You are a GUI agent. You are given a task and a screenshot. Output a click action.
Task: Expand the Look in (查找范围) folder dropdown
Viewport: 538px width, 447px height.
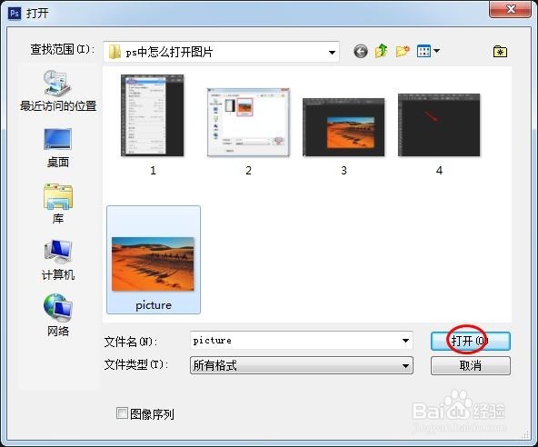click(x=332, y=52)
